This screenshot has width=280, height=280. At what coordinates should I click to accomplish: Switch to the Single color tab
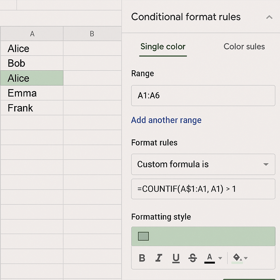[x=163, y=46]
